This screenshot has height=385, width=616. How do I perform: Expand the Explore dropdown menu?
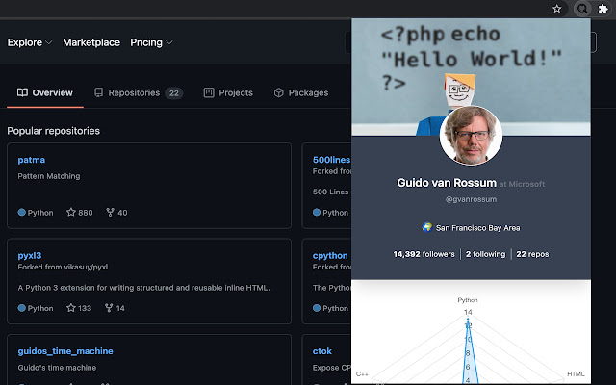pos(30,42)
